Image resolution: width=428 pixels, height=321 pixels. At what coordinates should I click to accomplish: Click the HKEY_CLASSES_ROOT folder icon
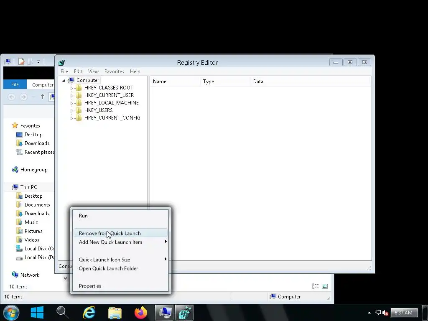(79, 88)
